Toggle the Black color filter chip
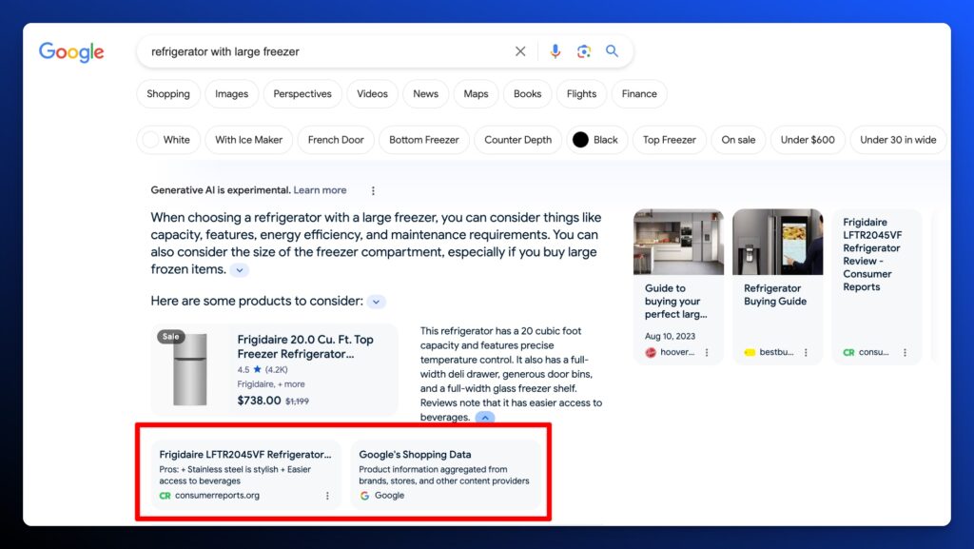The height and width of the screenshot is (549, 974). pos(594,140)
